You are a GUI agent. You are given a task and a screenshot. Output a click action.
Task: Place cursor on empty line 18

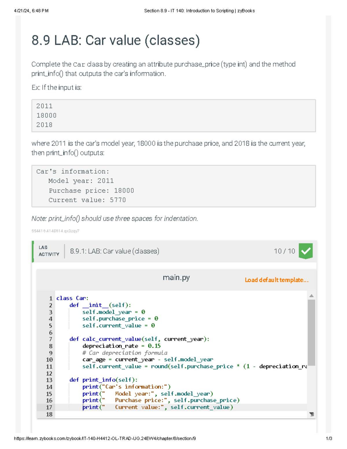[173, 414]
